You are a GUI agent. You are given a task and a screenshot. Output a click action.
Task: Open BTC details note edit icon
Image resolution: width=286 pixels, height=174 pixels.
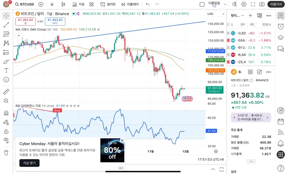pyautogui.click(x=259, y=72)
